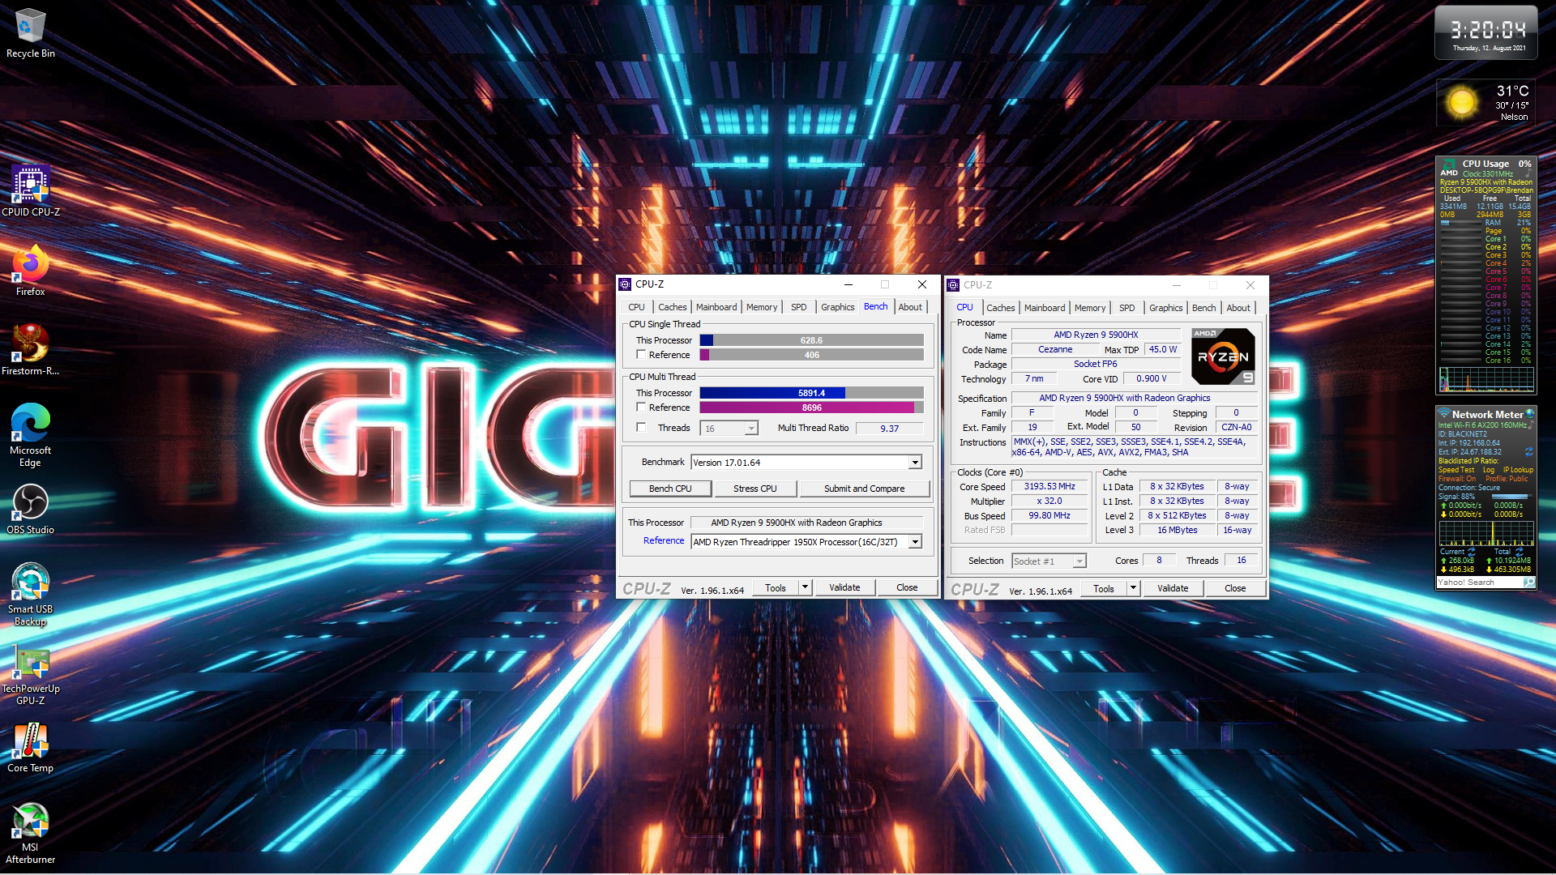Launch CPUID CPU-Z desktop shortcut
This screenshot has height=875, width=1556.
30,191
